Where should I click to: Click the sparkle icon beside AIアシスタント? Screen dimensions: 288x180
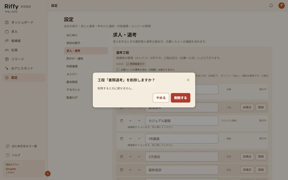(x=7, y=68)
